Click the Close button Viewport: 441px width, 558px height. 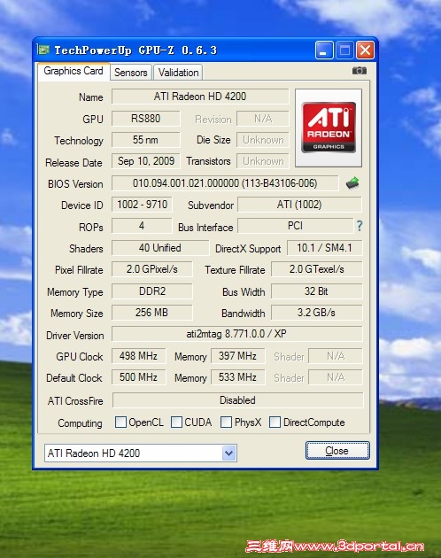(x=337, y=451)
